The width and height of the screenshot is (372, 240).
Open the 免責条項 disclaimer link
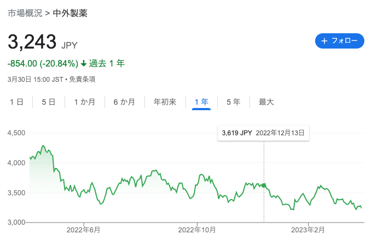click(x=82, y=80)
